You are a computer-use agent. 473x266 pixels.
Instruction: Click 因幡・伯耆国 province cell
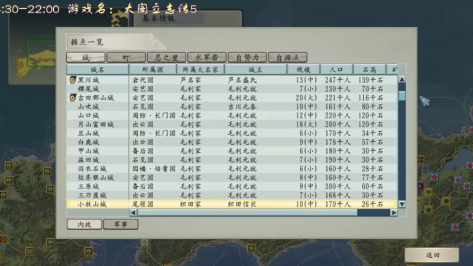click(154, 168)
